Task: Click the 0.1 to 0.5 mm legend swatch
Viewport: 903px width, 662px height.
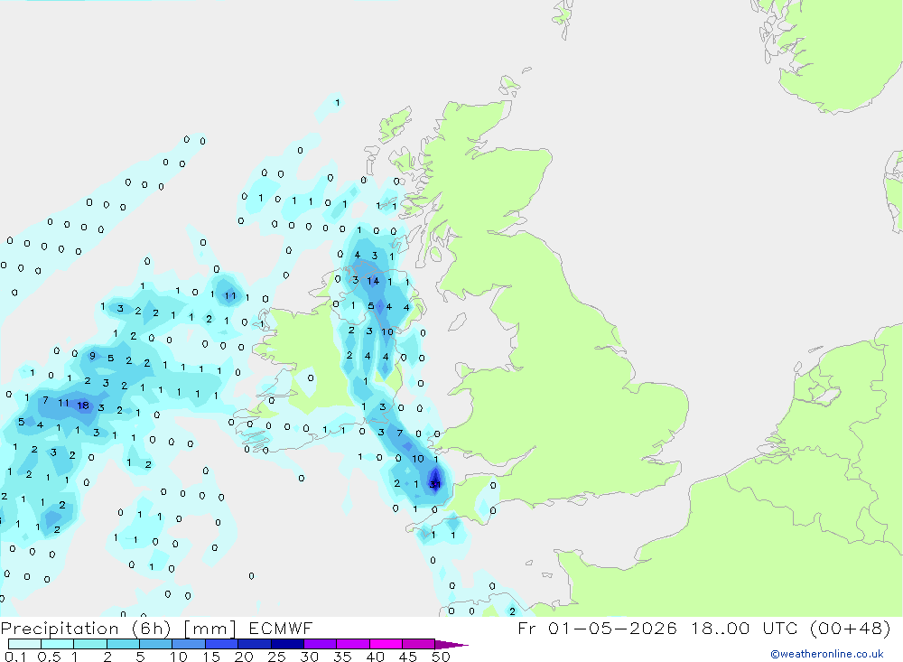Action: point(24,644)
